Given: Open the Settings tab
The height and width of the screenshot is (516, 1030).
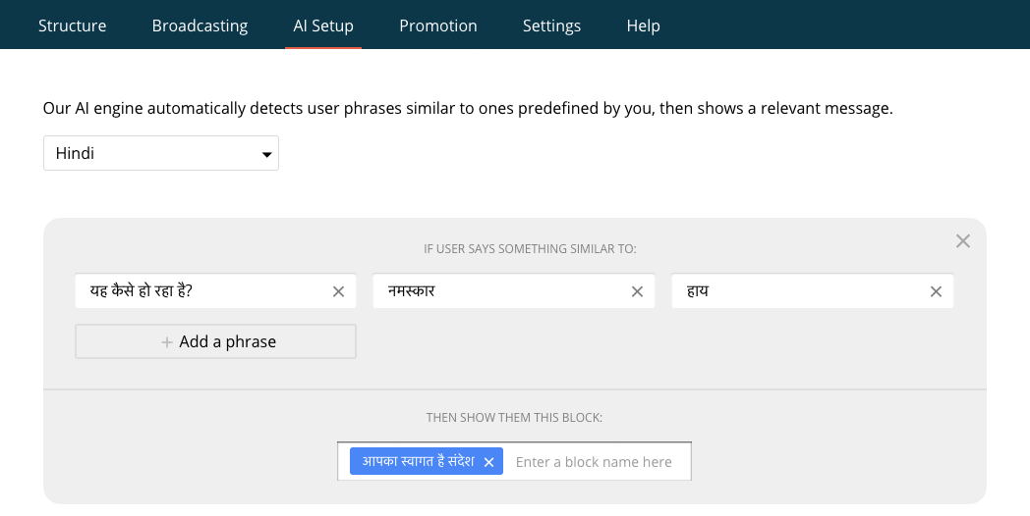Looking at the screenshot, I should click(551, 26).
